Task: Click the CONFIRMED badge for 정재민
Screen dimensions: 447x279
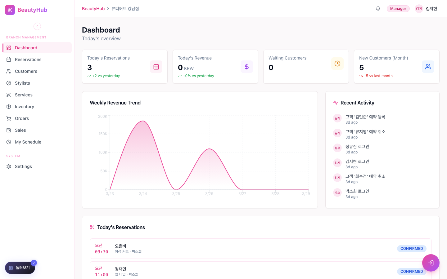Action: click(412, 272)
